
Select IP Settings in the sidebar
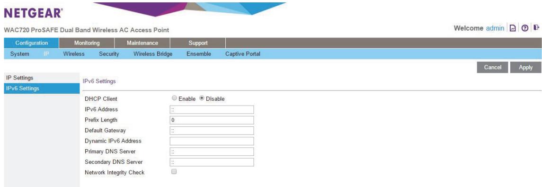pyautogui.click(x=42, y=78)
